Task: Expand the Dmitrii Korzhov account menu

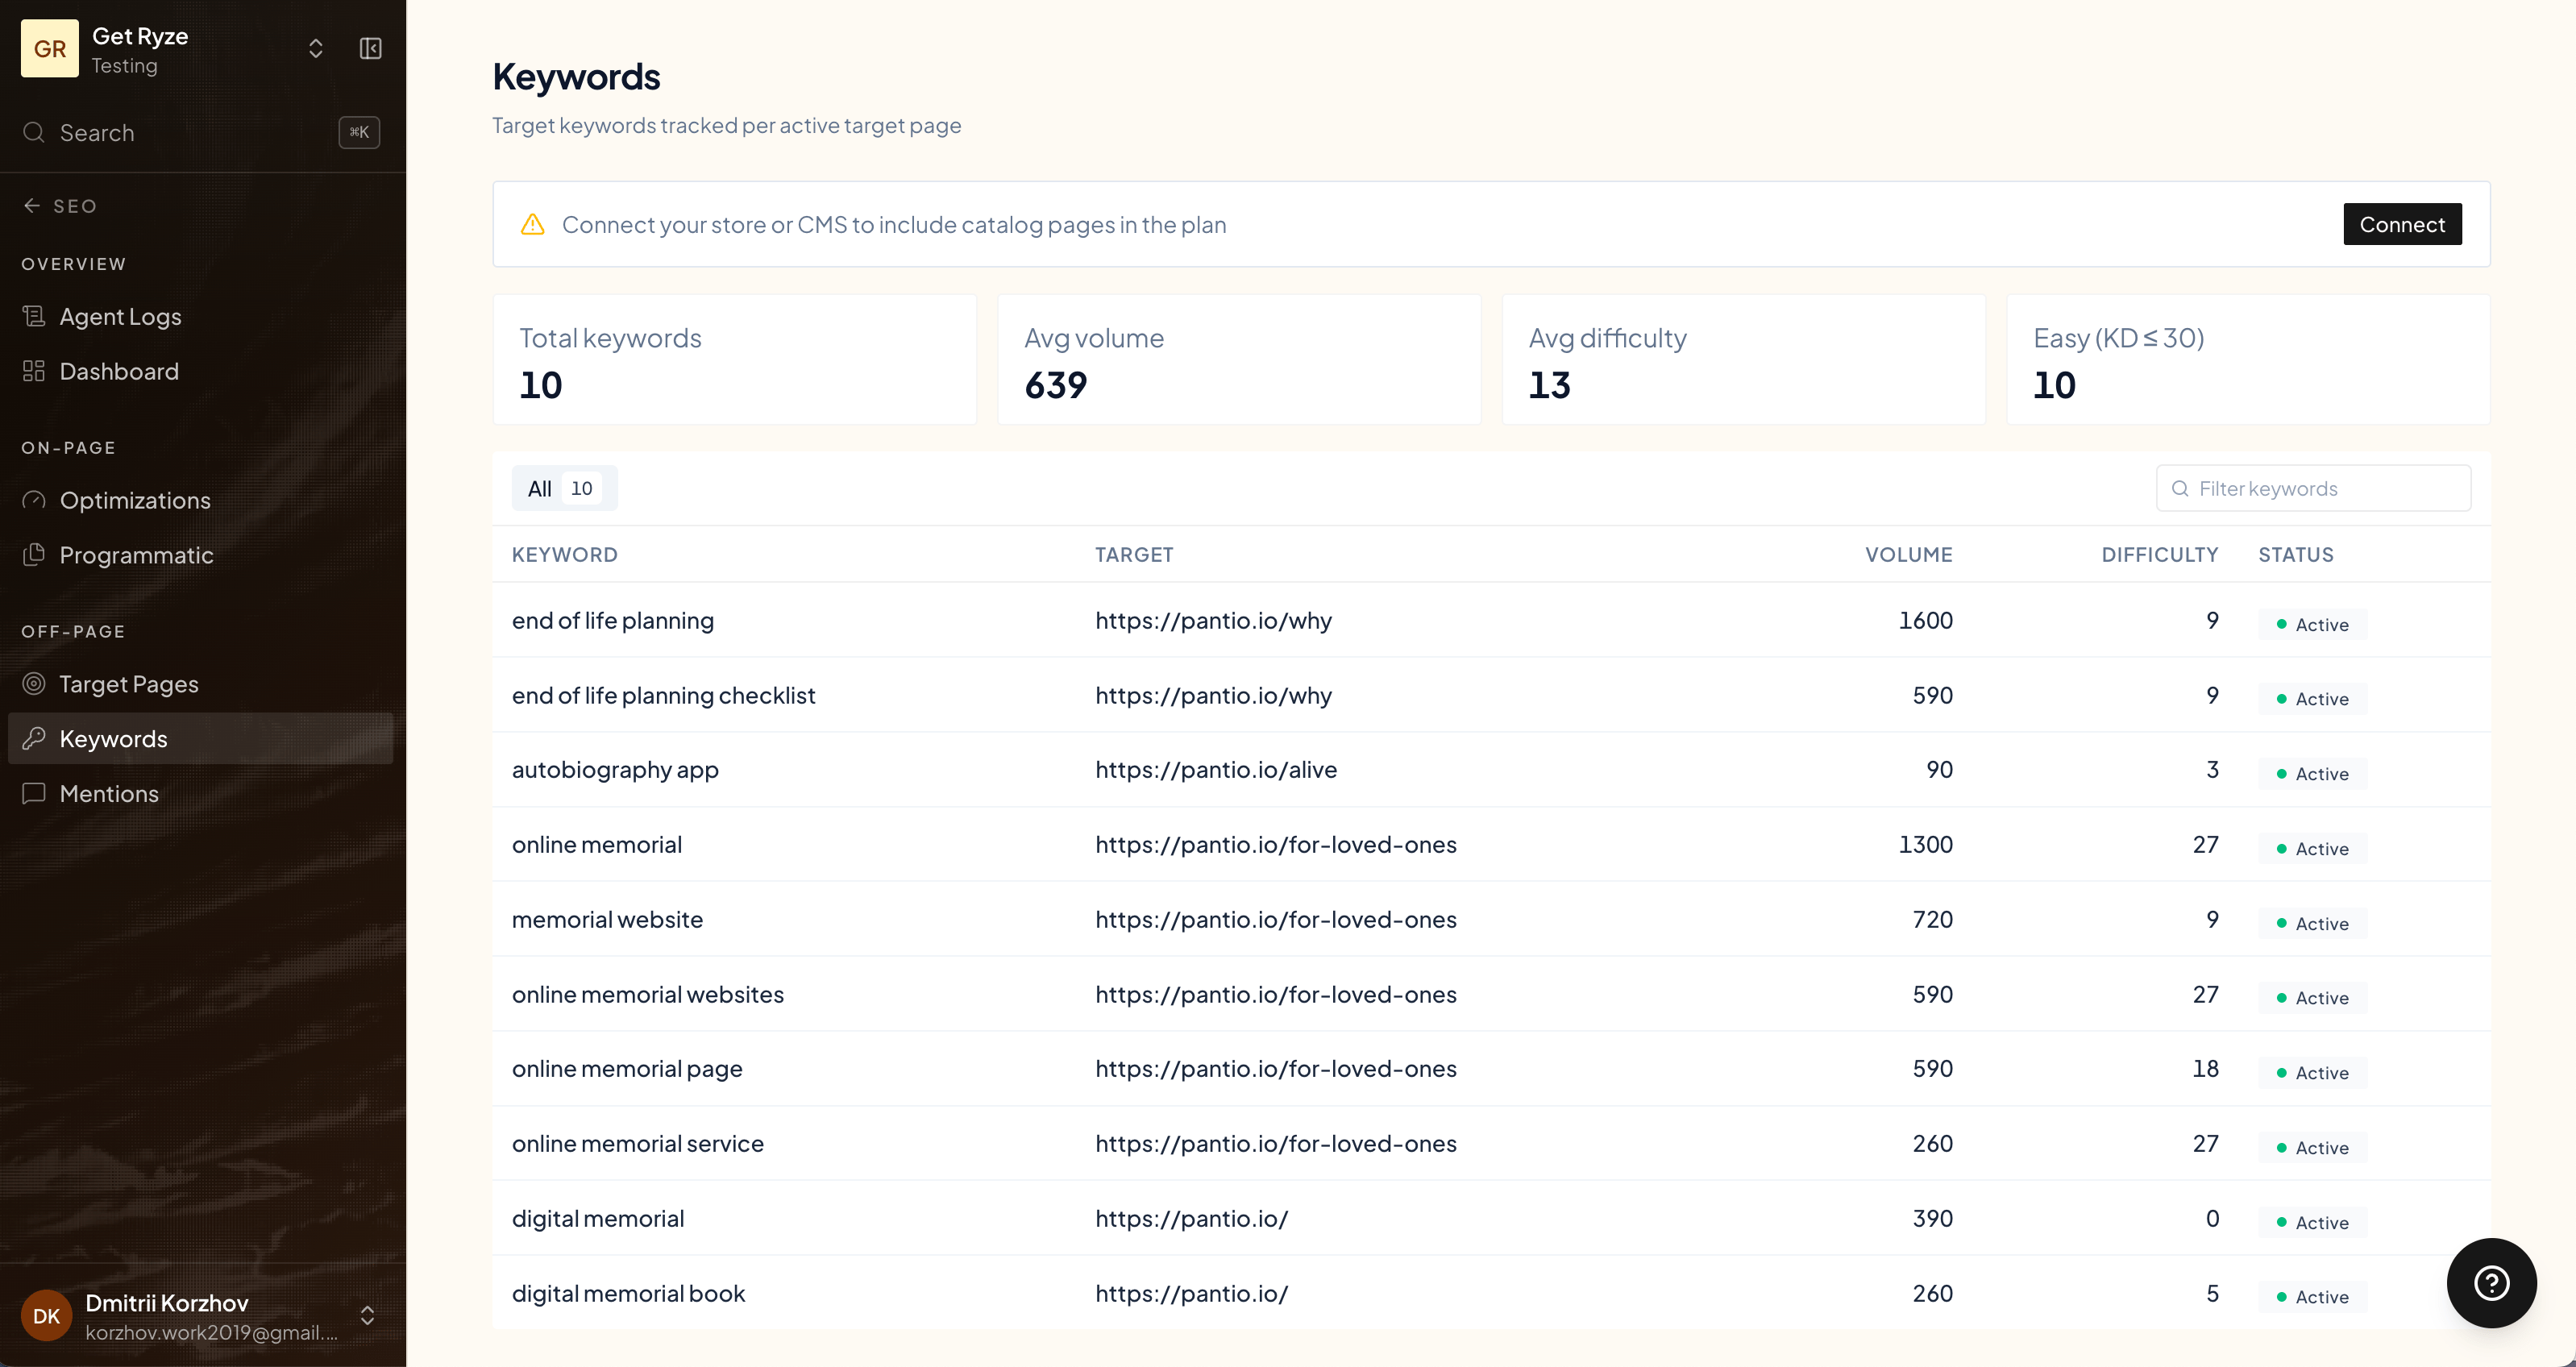Action: tap(367, 1315)
